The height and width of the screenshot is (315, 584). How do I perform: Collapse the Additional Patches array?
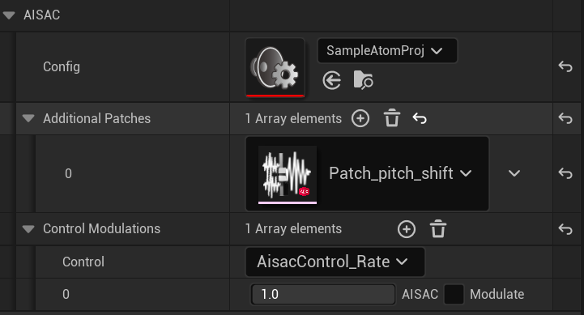28,118
